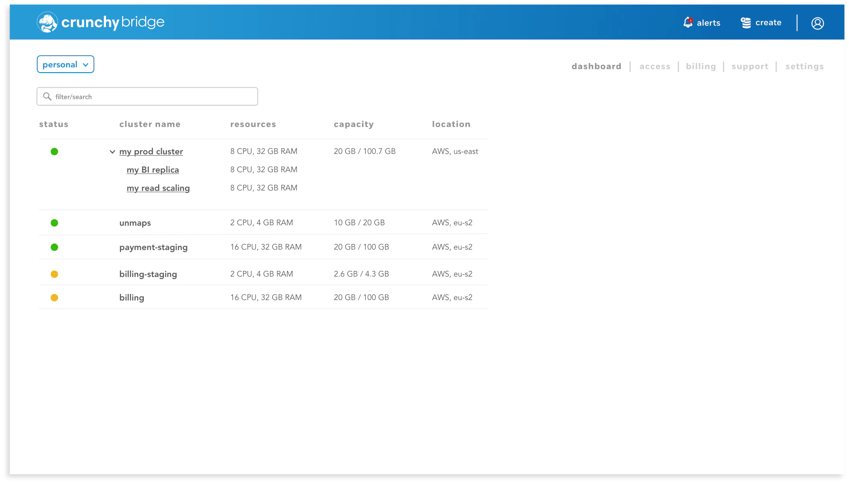Open the my BI replica link

pyautogui.click(x=153, y=170)
